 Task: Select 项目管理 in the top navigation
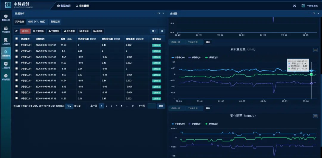82,6
